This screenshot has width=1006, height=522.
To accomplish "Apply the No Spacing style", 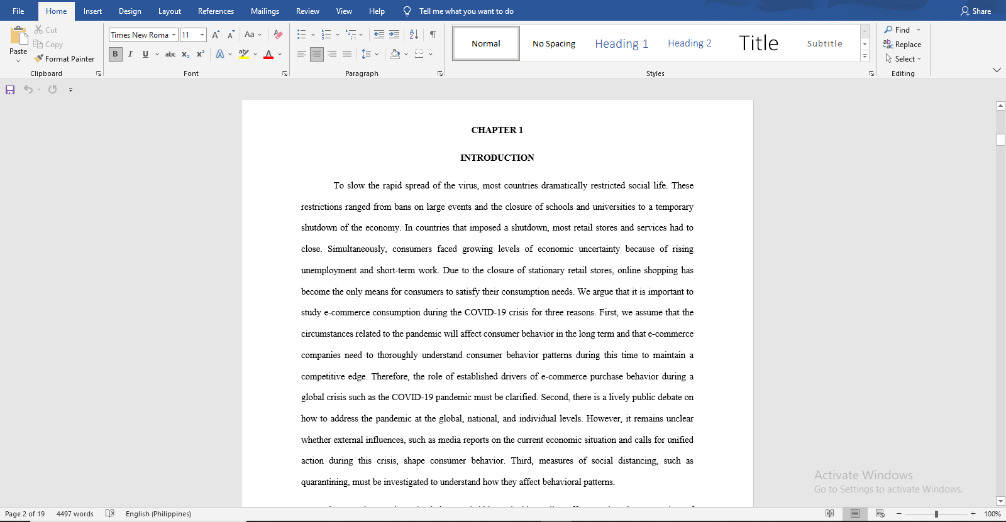I will tap(554, 43).
